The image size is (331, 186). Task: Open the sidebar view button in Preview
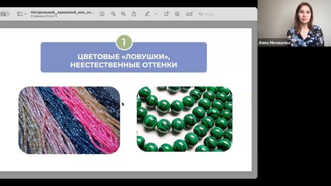click(20, 14)
